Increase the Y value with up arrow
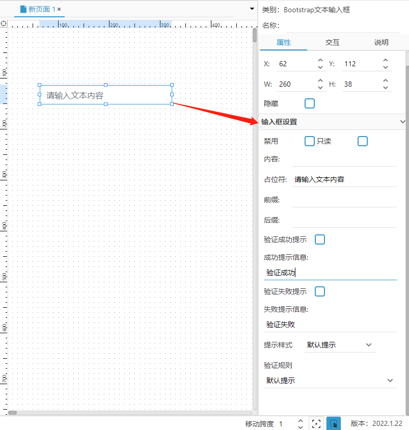Image resolution: width=409 pixels, height=430 pixels. coord(386,60)
